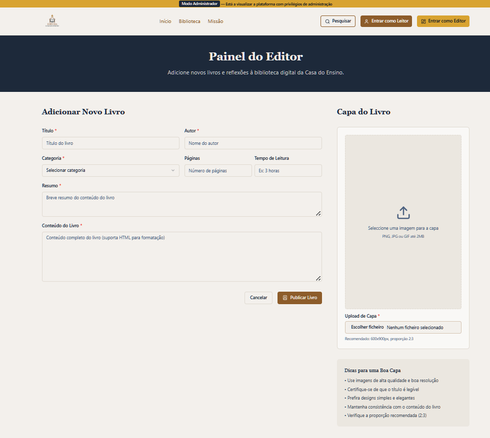Click the magnifier icon in Pesquisar
The width and height of the screenshot is (490, 438).
click(x=327, y=21)
